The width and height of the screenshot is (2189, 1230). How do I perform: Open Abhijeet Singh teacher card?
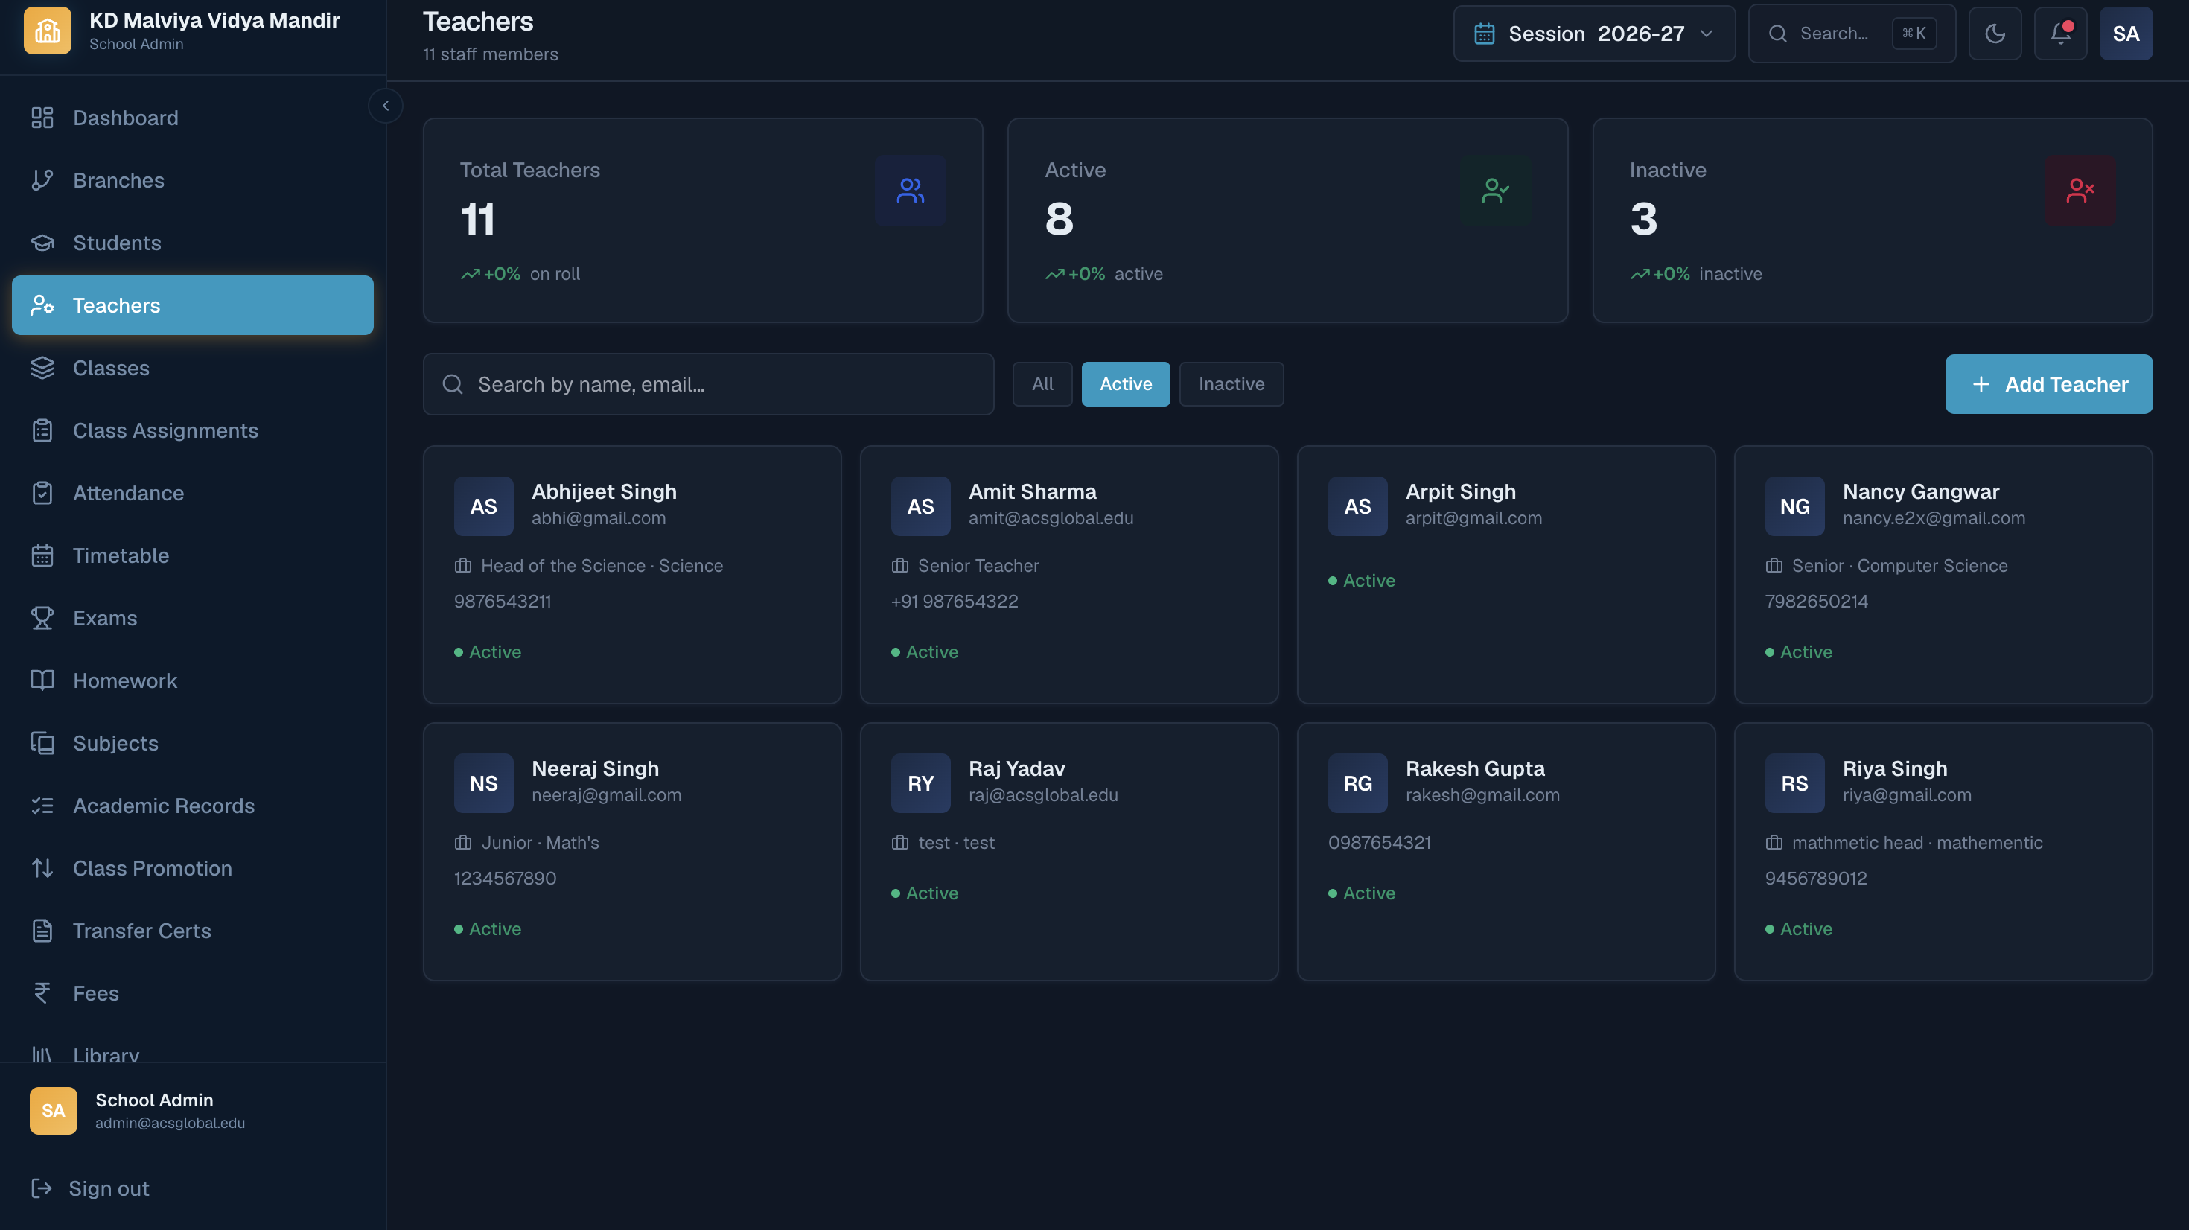tap(632, 575)
